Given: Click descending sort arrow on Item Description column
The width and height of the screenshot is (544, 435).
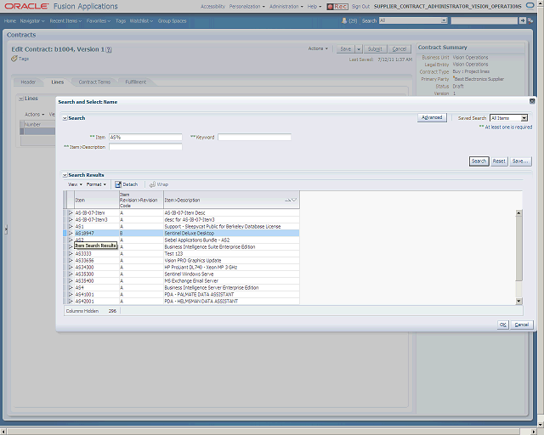Looking at the screenshot, I should click(294, 200).
